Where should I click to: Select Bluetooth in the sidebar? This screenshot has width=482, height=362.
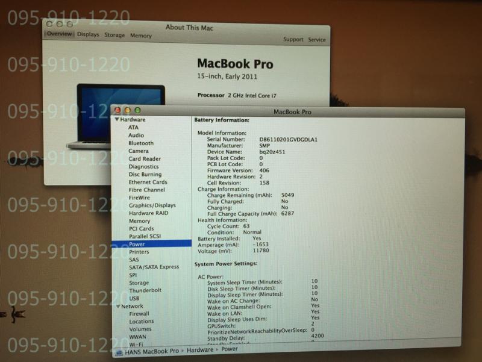(141, 143)
